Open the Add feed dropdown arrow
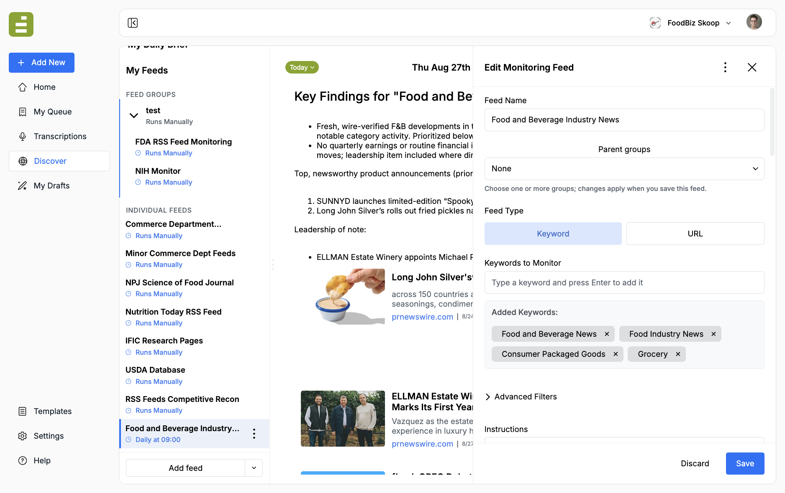 (x=254, y=468)
